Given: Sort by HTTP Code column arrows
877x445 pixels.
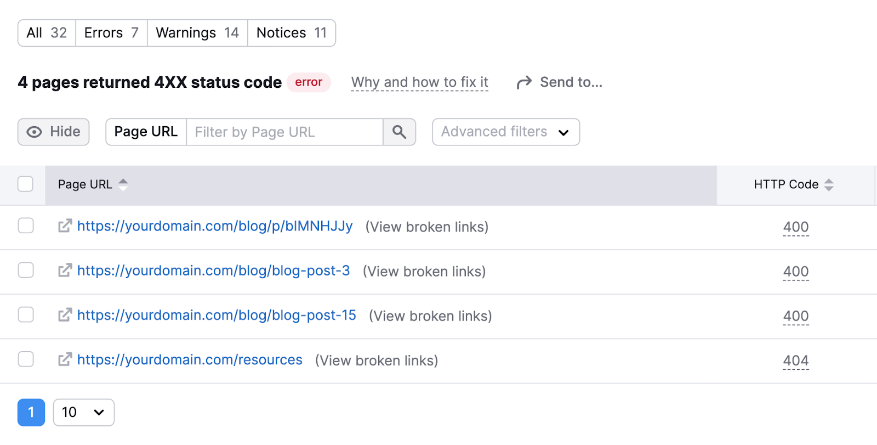Looking at the screenshot, I should 829,184.
